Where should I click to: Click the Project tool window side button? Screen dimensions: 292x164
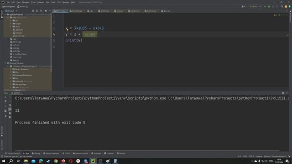(x=2, y=14)
